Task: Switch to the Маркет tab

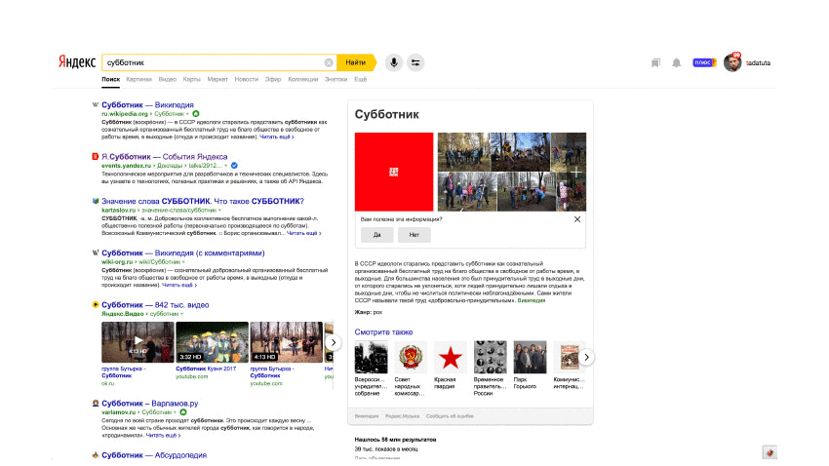Action: 217,79
